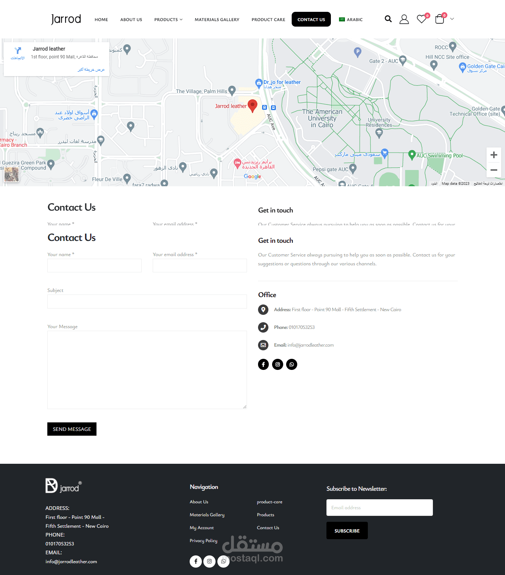Viewport: 505px width, 575px height.
Task: Open product-care footer link
Action: (270, 502)
